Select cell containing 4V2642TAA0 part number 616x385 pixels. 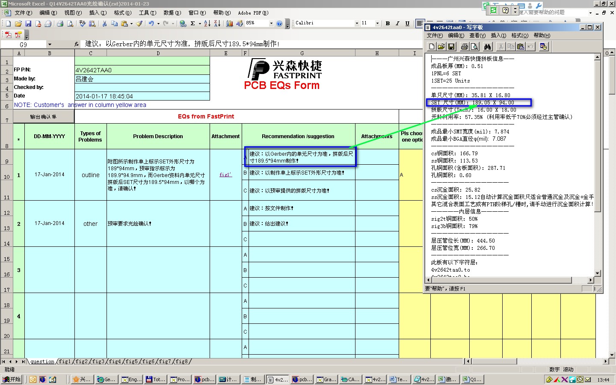[142, 70]
